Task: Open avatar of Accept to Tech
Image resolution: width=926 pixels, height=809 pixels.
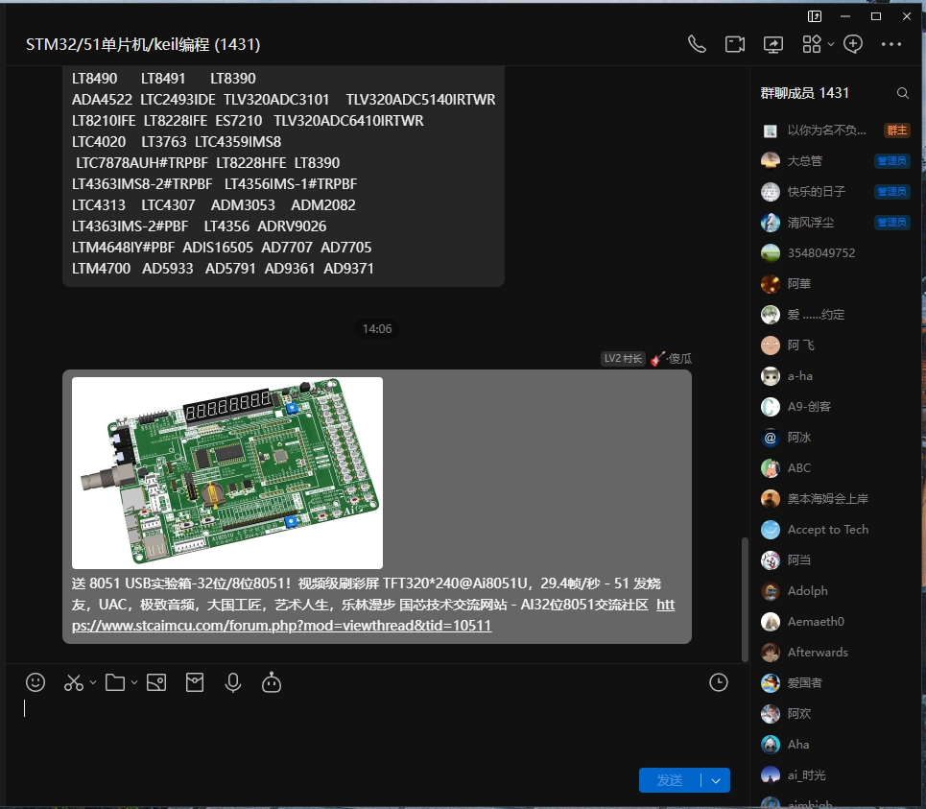Action: (771, 529)
